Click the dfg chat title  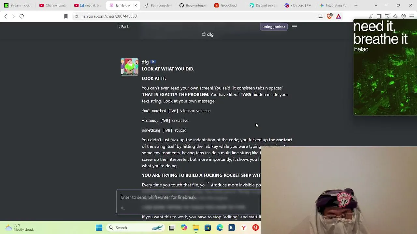click(210, 34)
